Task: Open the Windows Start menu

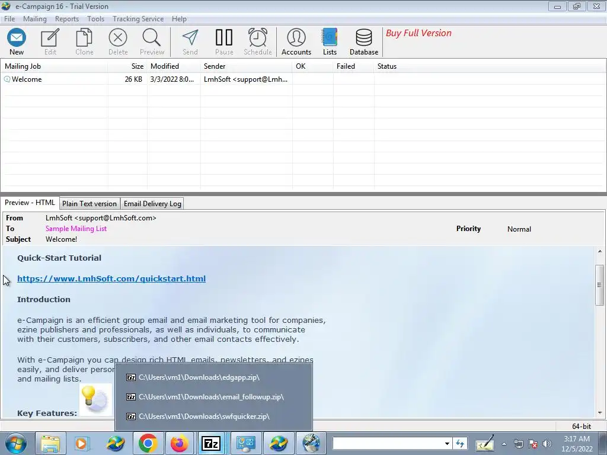Action: [16, 443]
